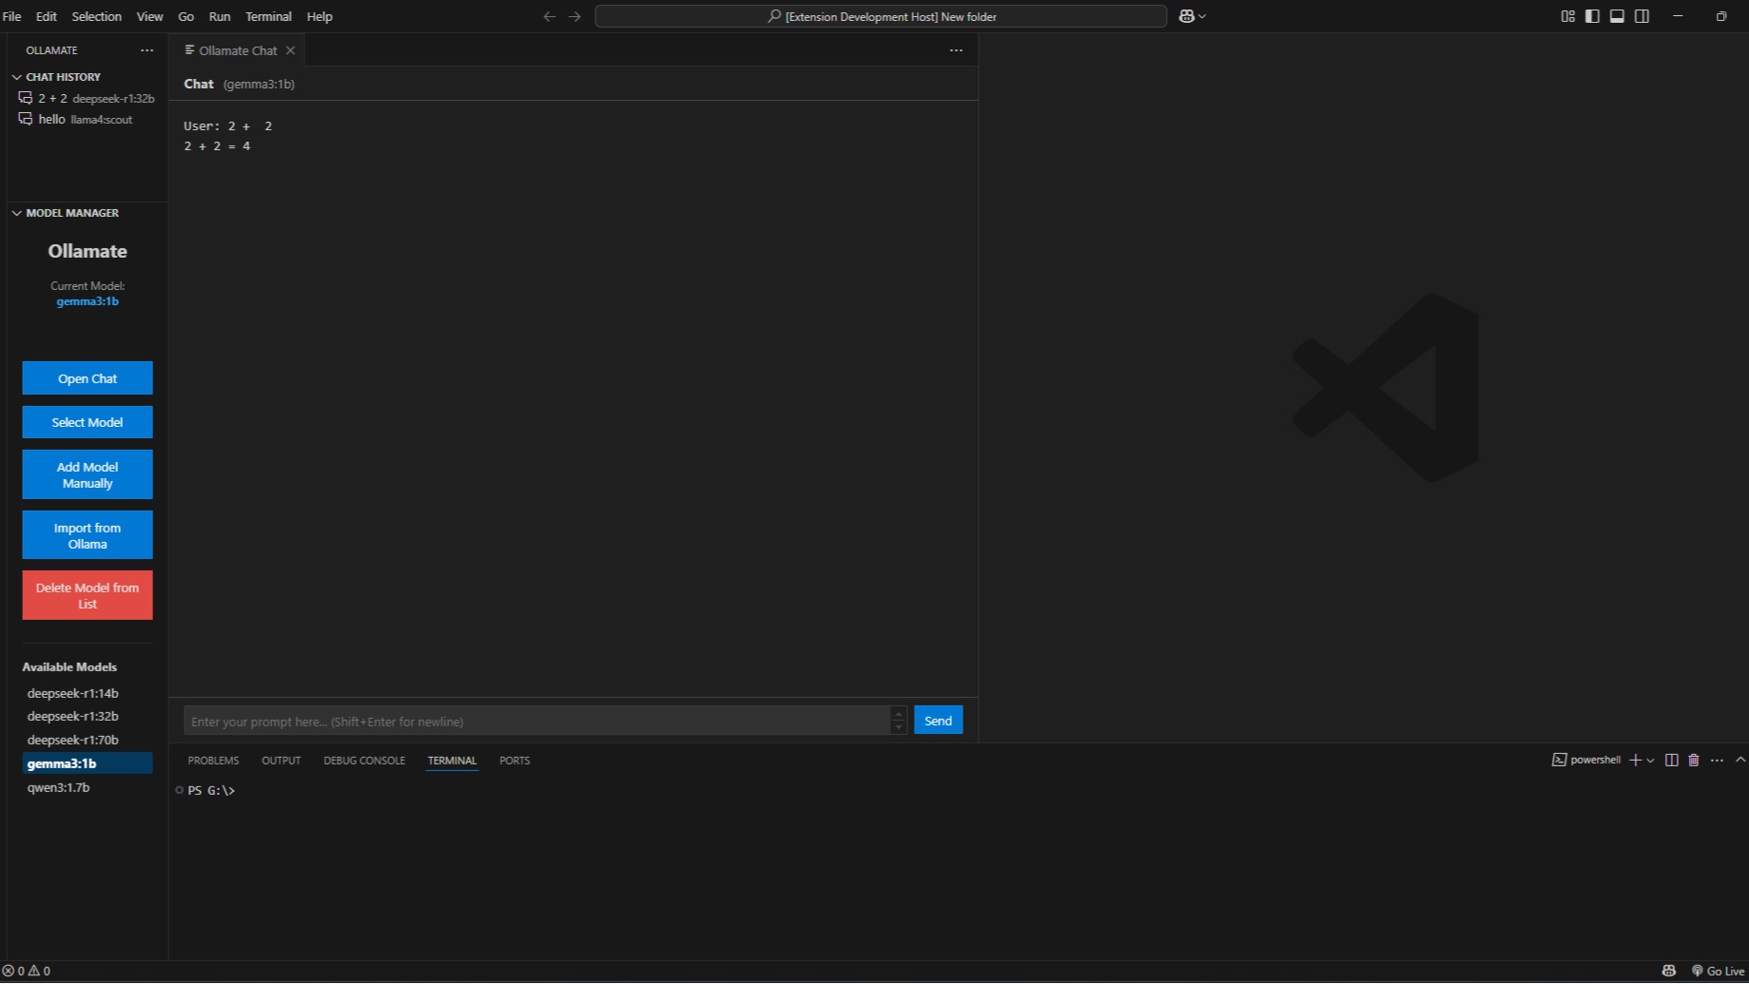Click Delete Model from List button

(87, 595)
